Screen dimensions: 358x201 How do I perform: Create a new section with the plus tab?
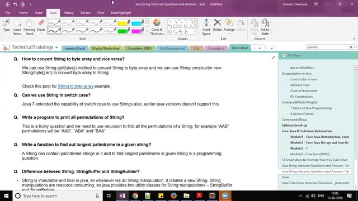[x=271, y=49]
